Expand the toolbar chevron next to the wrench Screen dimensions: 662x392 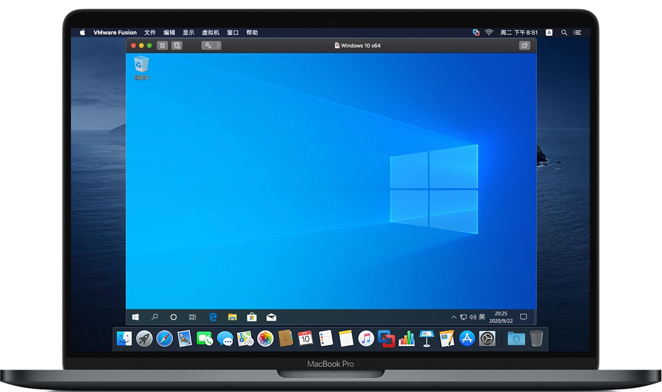(x=218, y=46)
